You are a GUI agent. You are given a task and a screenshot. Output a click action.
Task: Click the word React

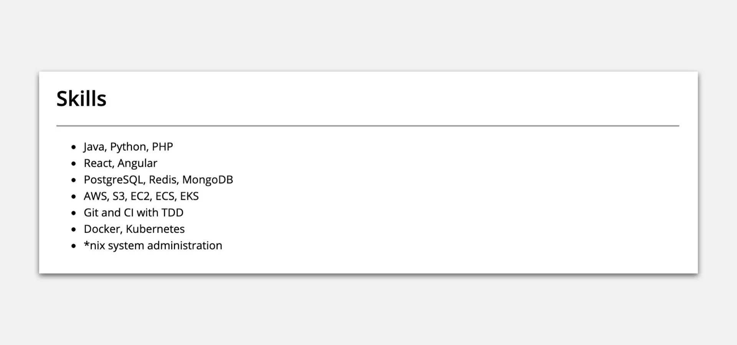pos(98,163)
